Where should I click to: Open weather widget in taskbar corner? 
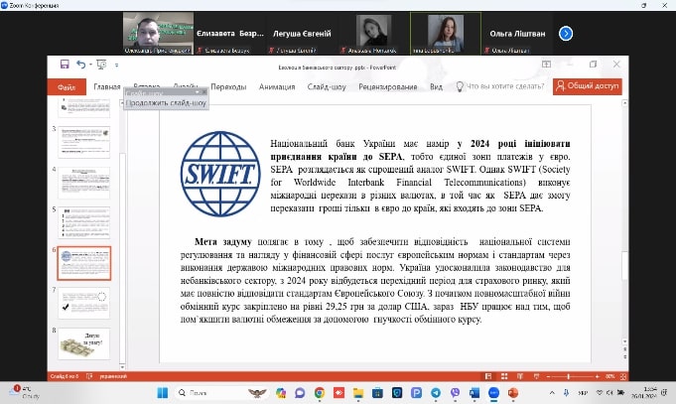25,392
